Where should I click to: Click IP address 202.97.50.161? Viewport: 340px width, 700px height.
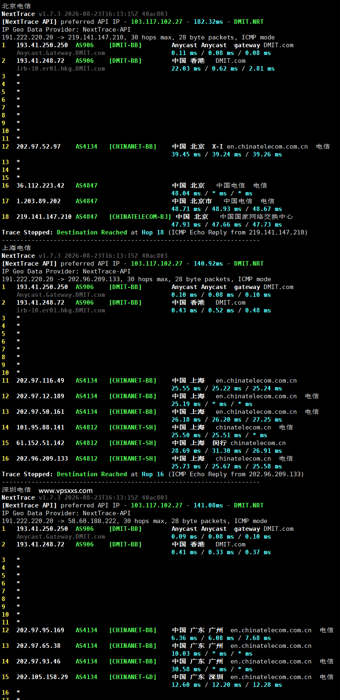click(x=40, y=412)
